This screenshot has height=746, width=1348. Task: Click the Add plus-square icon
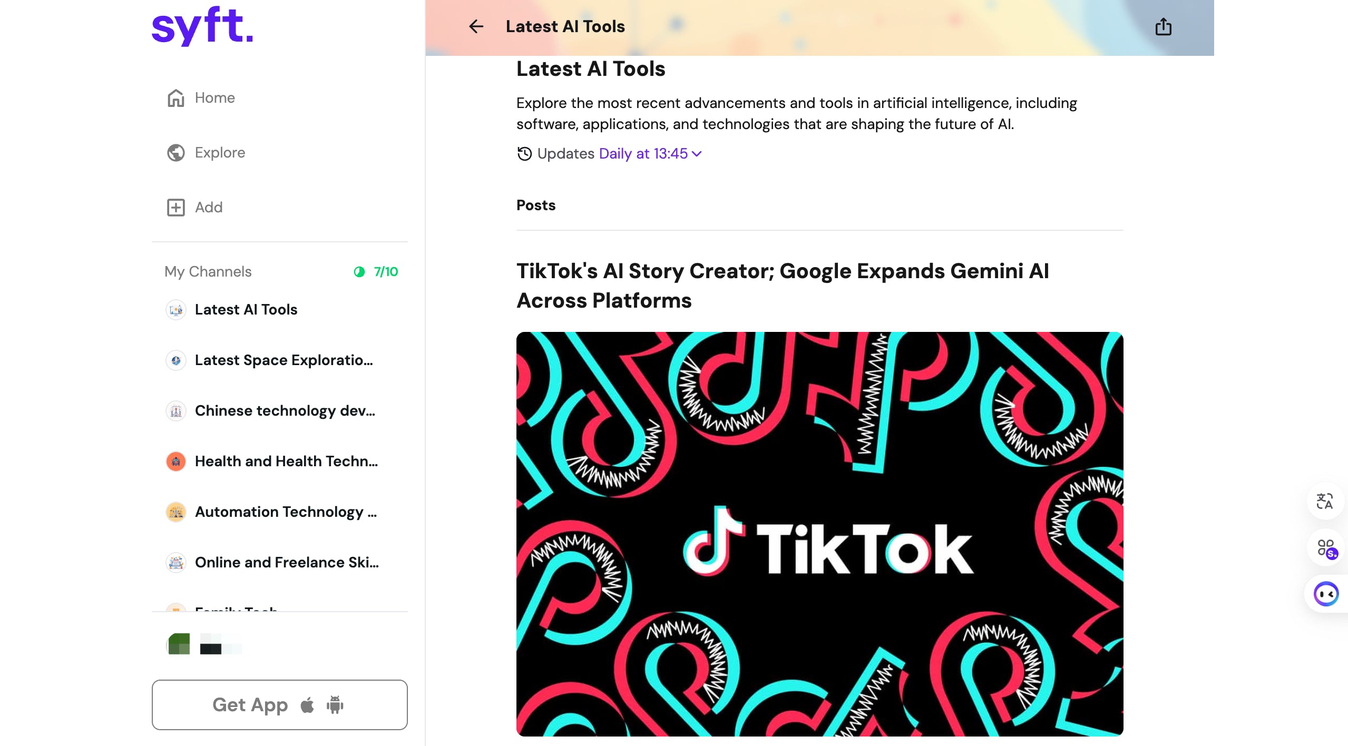(x=175, y=208)
